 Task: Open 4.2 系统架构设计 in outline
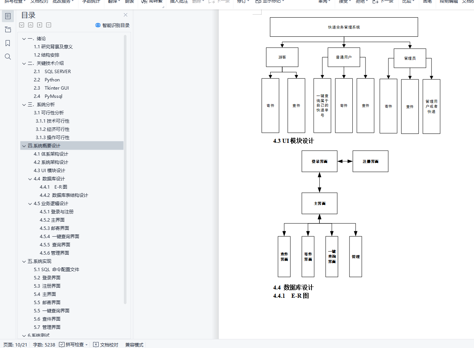[x=51, y=162]
